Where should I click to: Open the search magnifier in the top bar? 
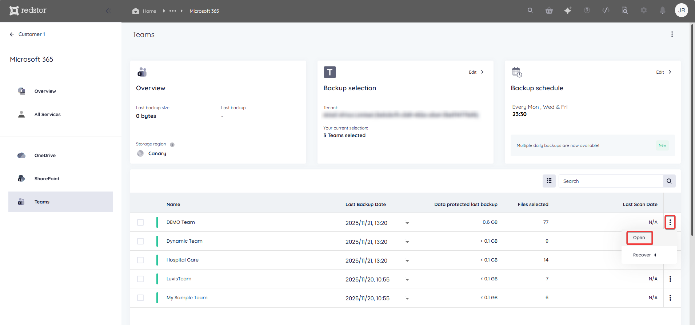(530, 10)
